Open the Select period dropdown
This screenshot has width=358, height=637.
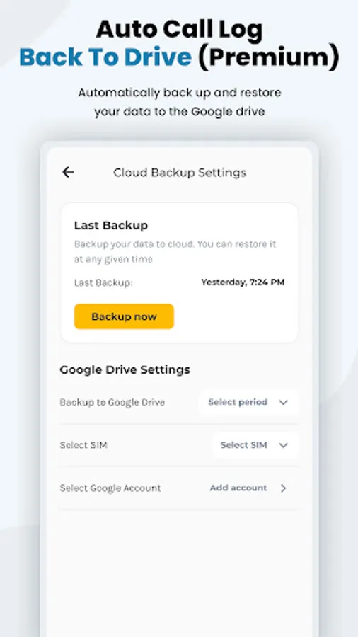coord(248,402)
